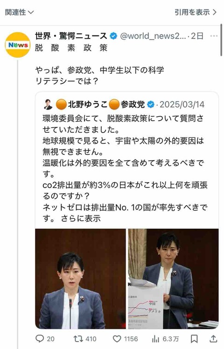Image resolution: width=224 pixels, height=349 pixels.
Task: Open right photo with the chart board
Action: pos(173,279)
